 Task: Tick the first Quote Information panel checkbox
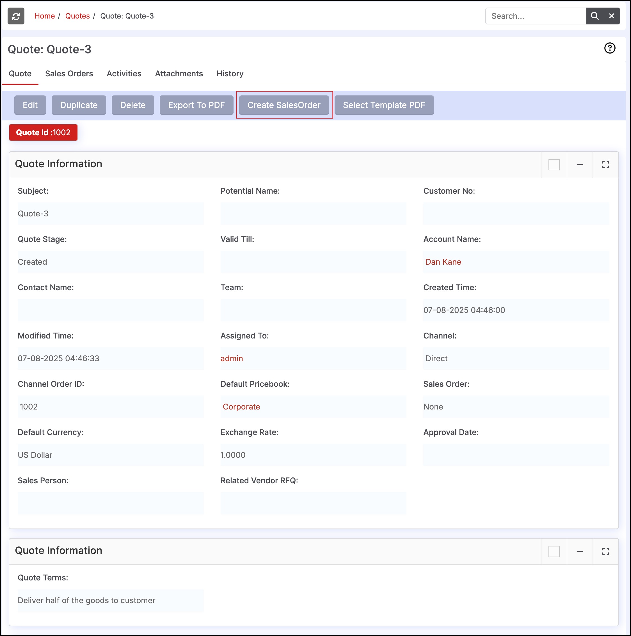point(554,164)
